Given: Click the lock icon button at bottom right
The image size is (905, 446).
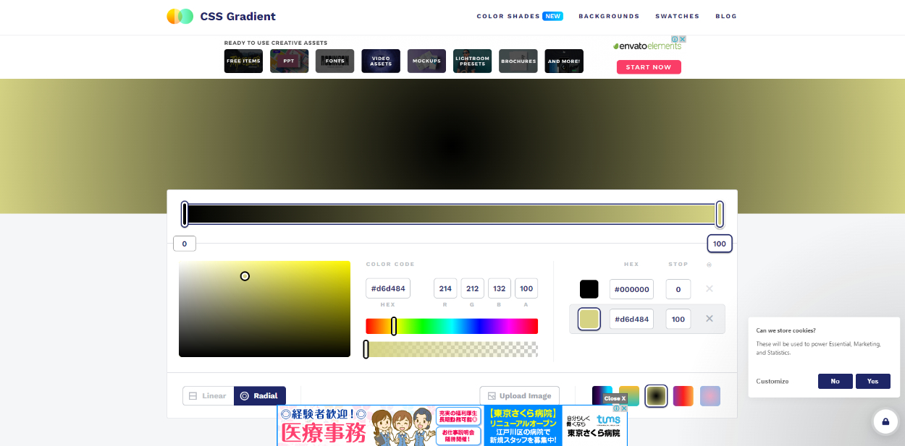Looking at the screenshot, I should [x=885, y=422].
